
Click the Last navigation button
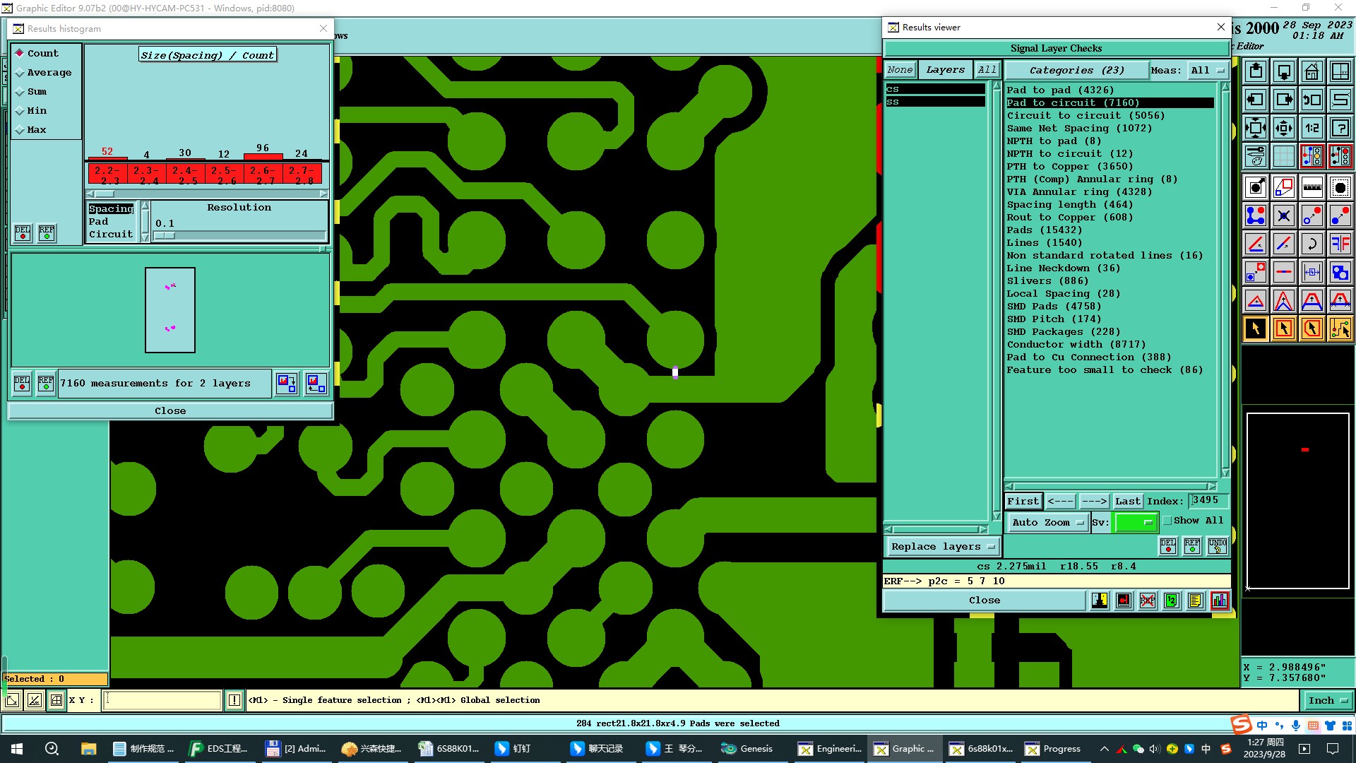pos(1127,502)
